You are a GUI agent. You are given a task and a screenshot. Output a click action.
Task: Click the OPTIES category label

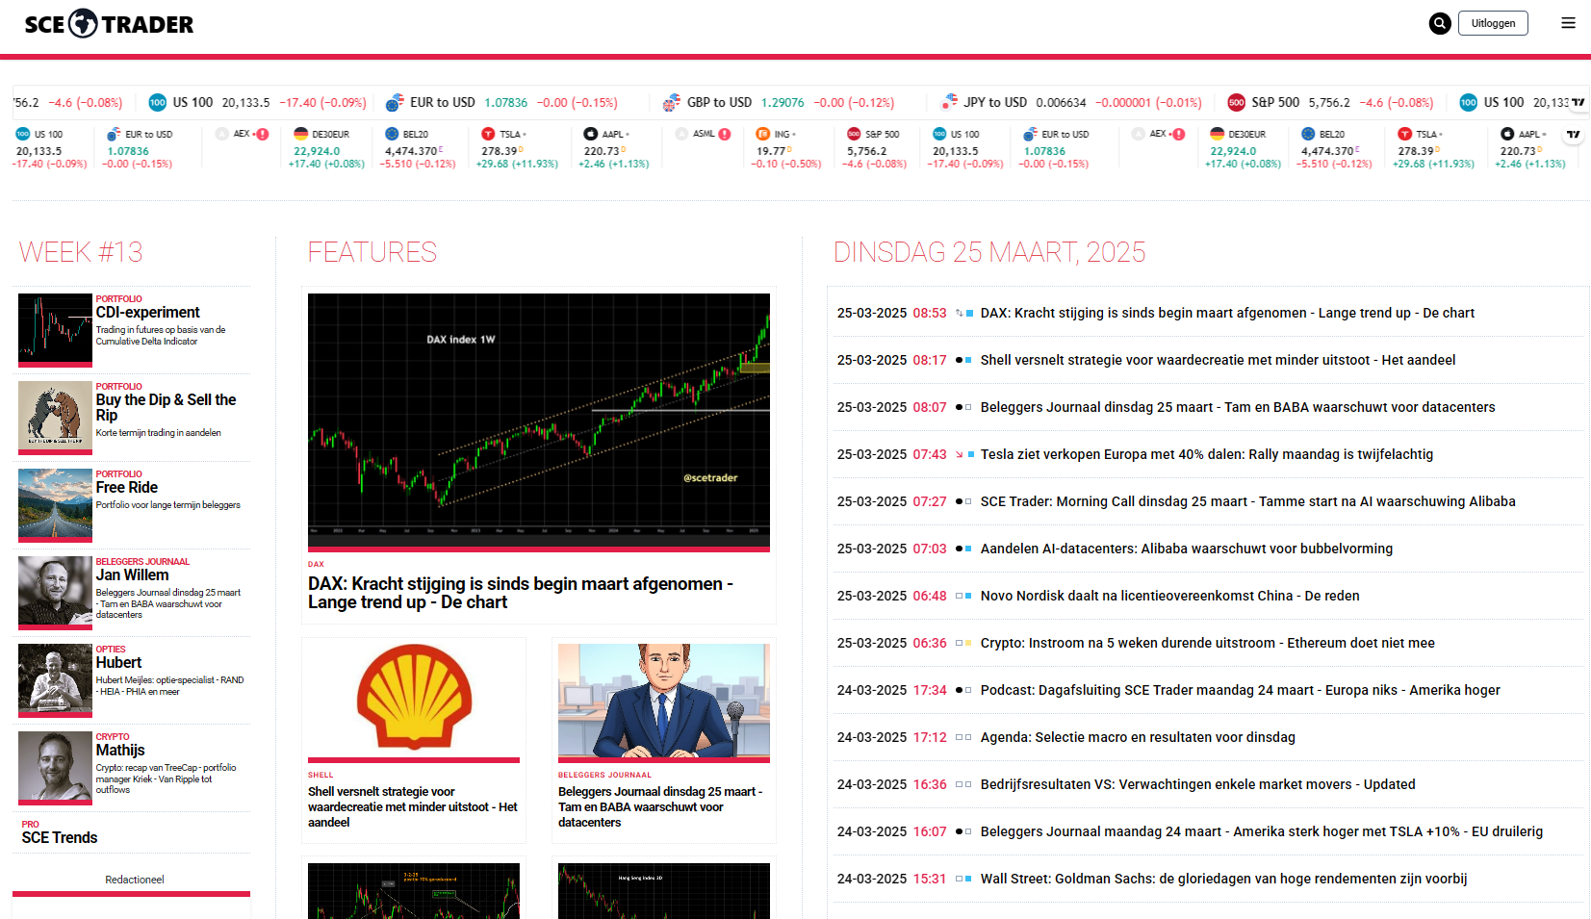111,650
